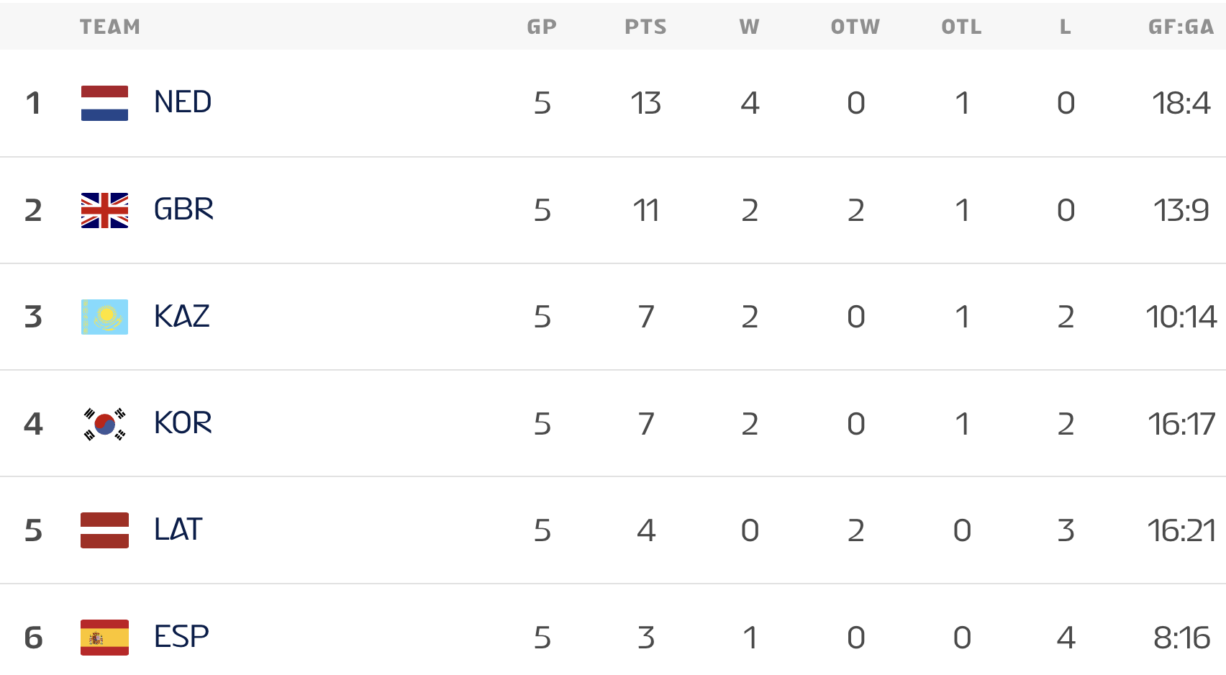Image resolution: width=1226 pixels, height=675 pixels.
Task: Select the KAZ team name
Action: pyautogui.click(x=182, y=317)
